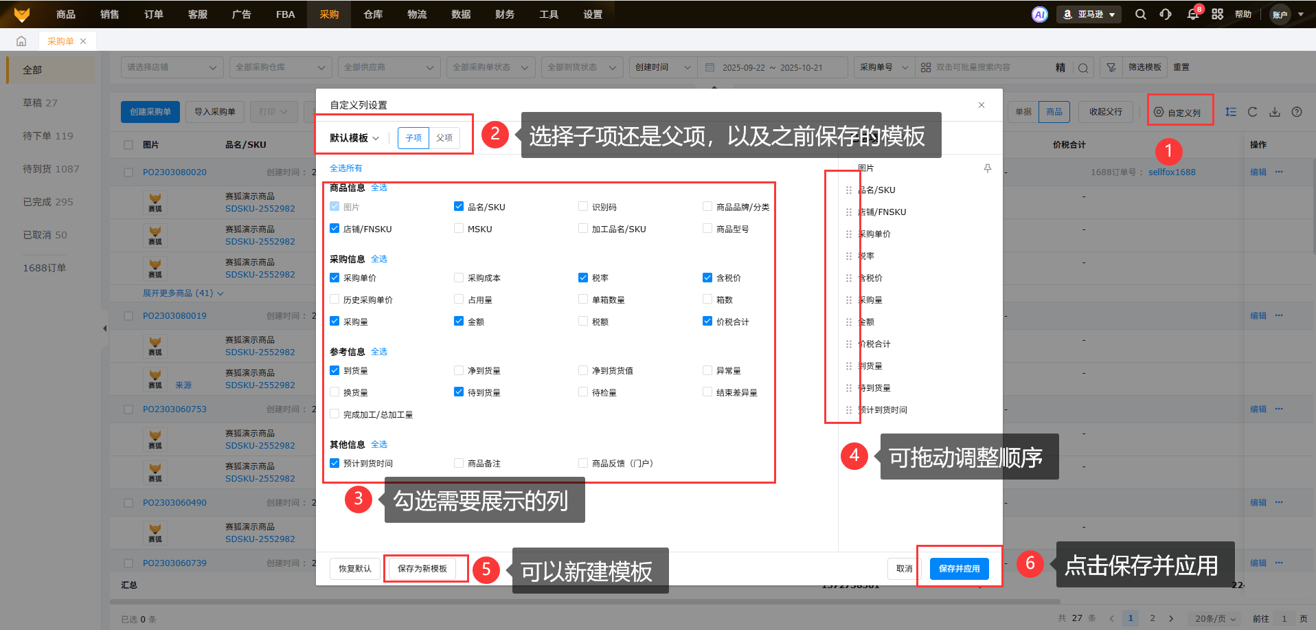Click the AI assistant icon in top bar

1039,14
